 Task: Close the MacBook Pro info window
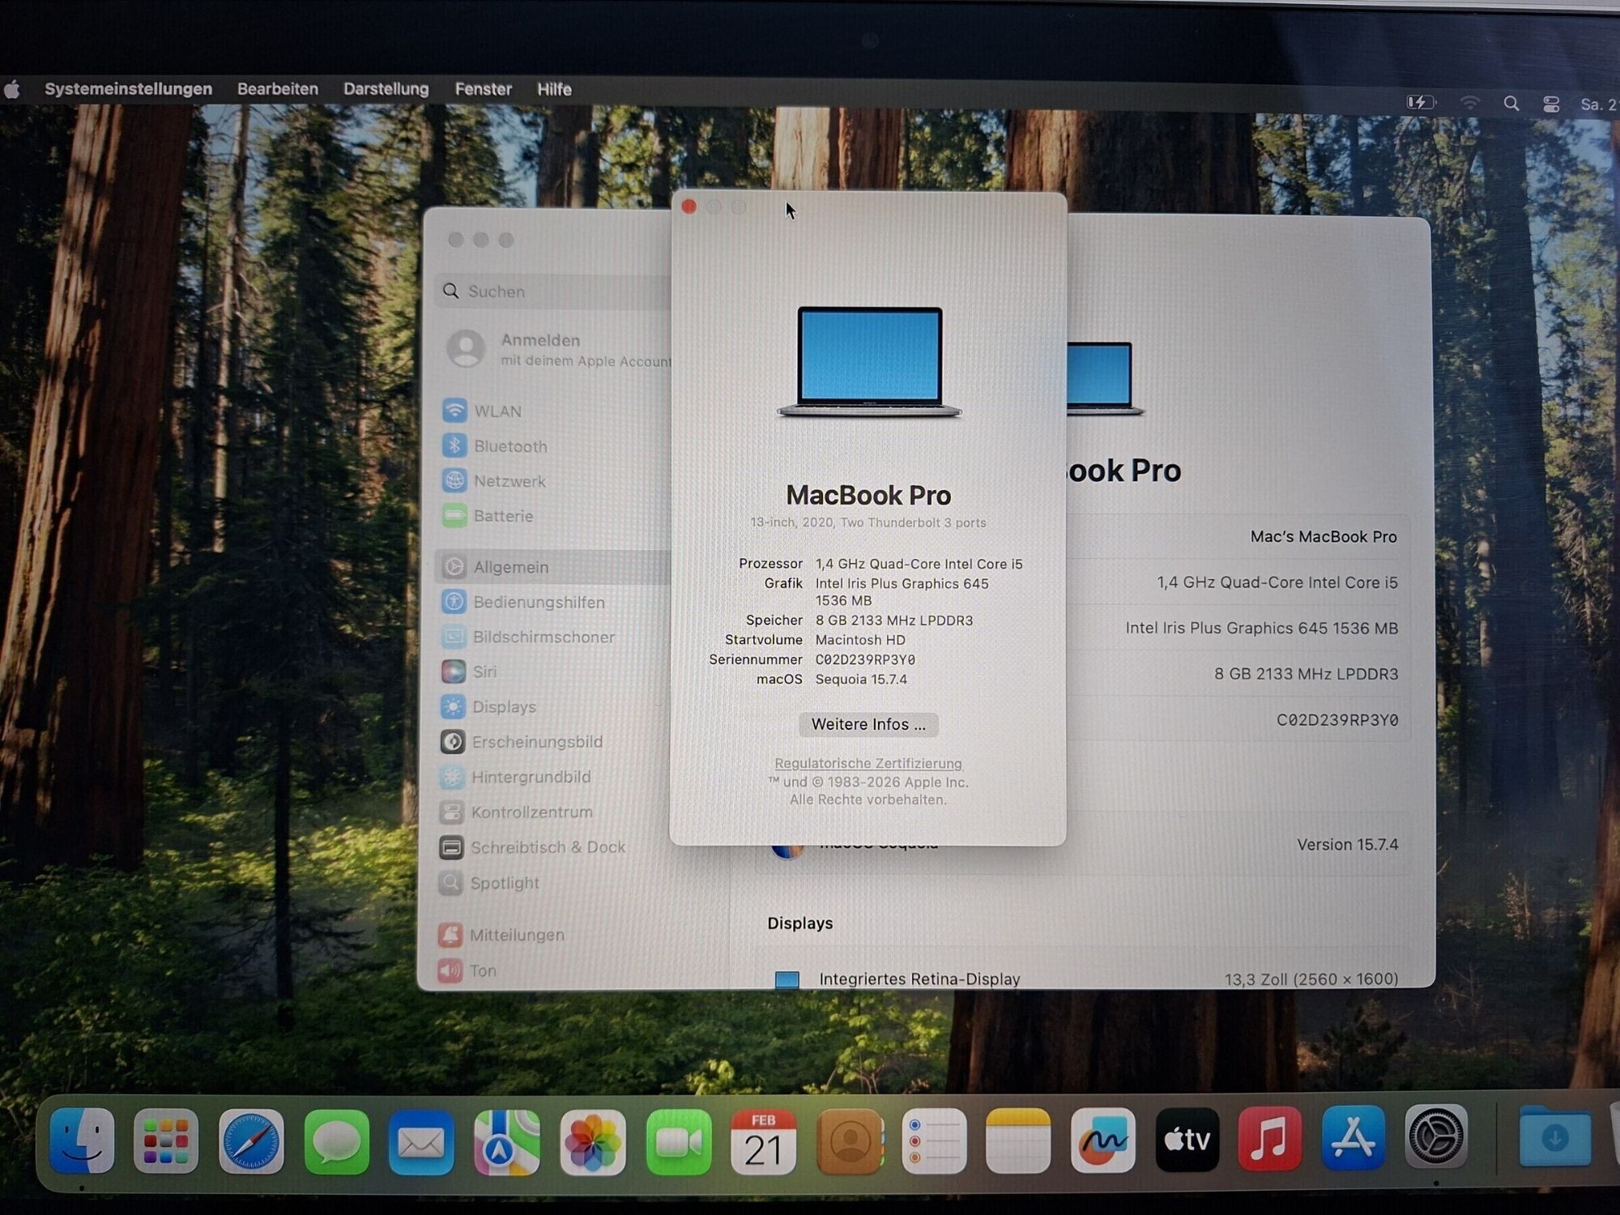click(689, 207)
